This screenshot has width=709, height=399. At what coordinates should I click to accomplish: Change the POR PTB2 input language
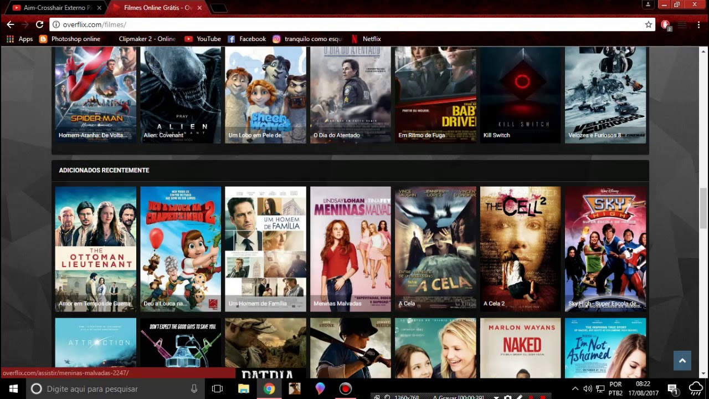pyautogui.click(x=615, y=388)
